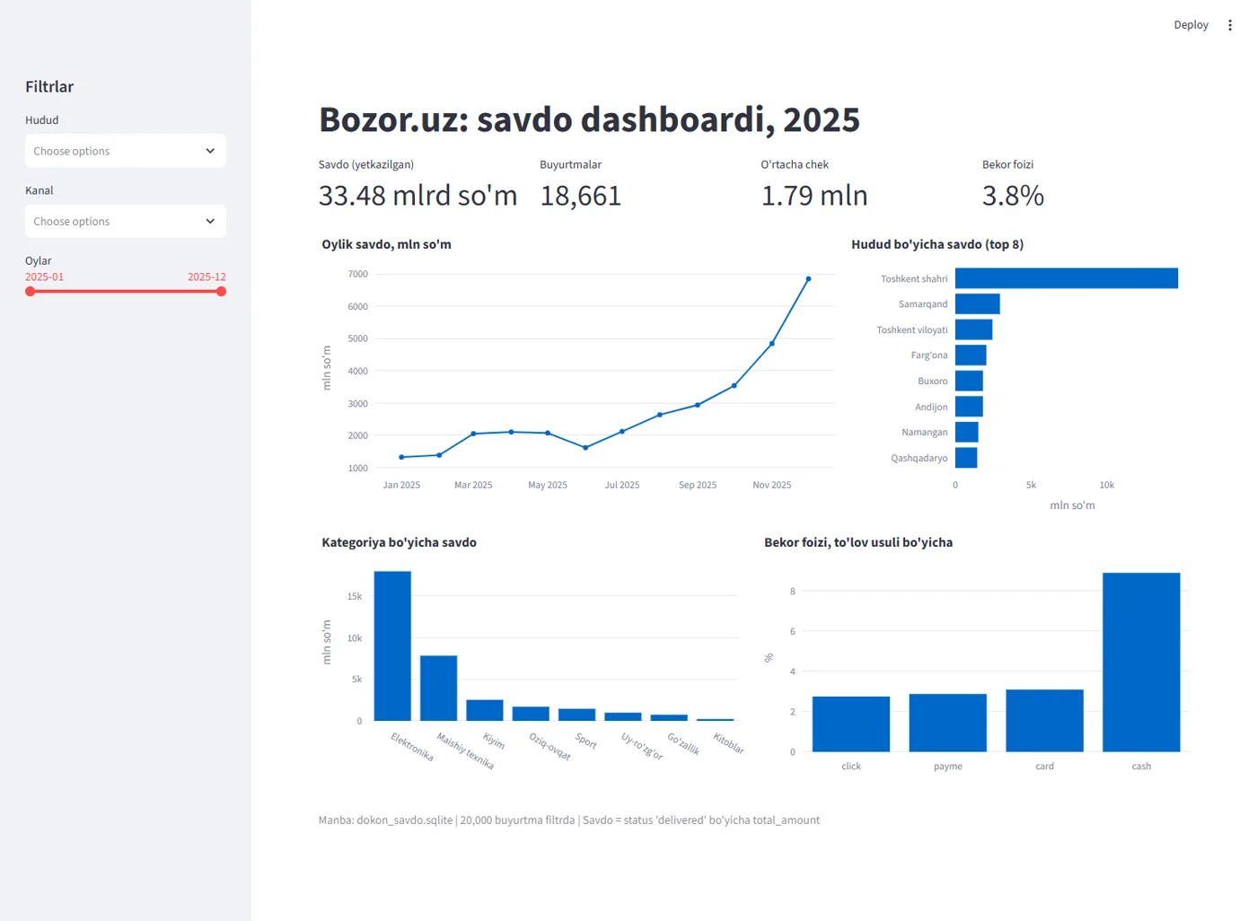
Task: Click the Andijon bar in Hudud chart
Action: tap(969, 407)
